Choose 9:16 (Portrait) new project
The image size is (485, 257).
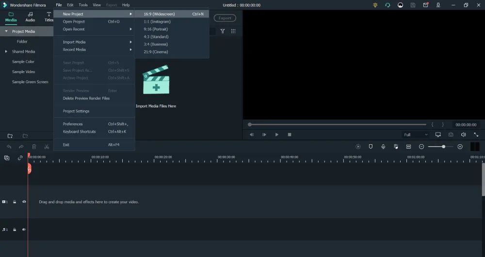172,29
